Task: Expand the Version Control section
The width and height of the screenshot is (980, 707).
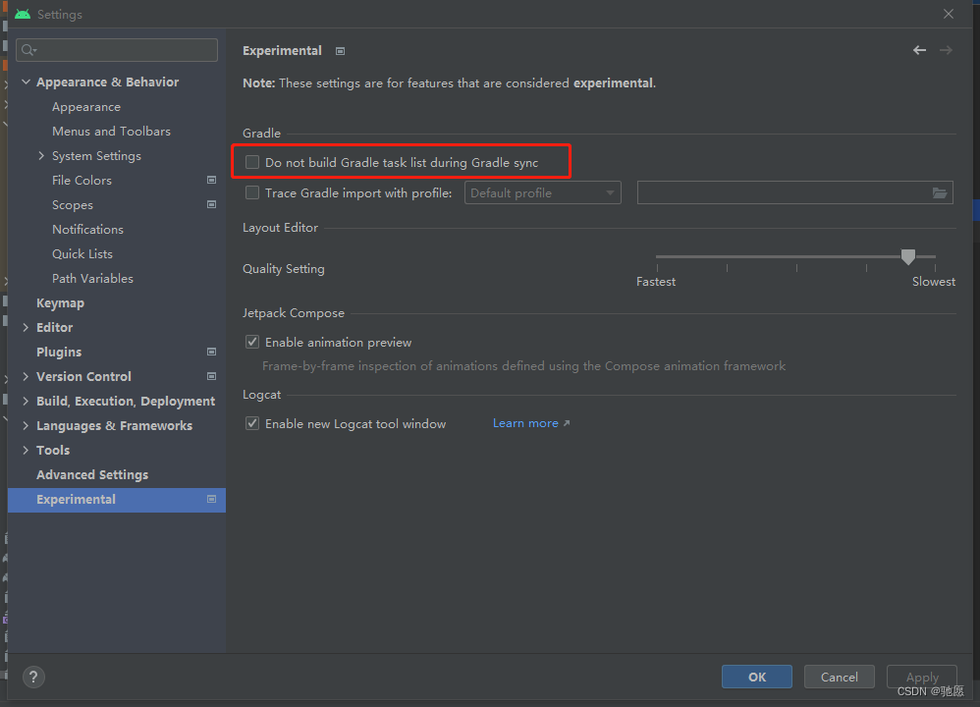Action: (x=26, y=376)
